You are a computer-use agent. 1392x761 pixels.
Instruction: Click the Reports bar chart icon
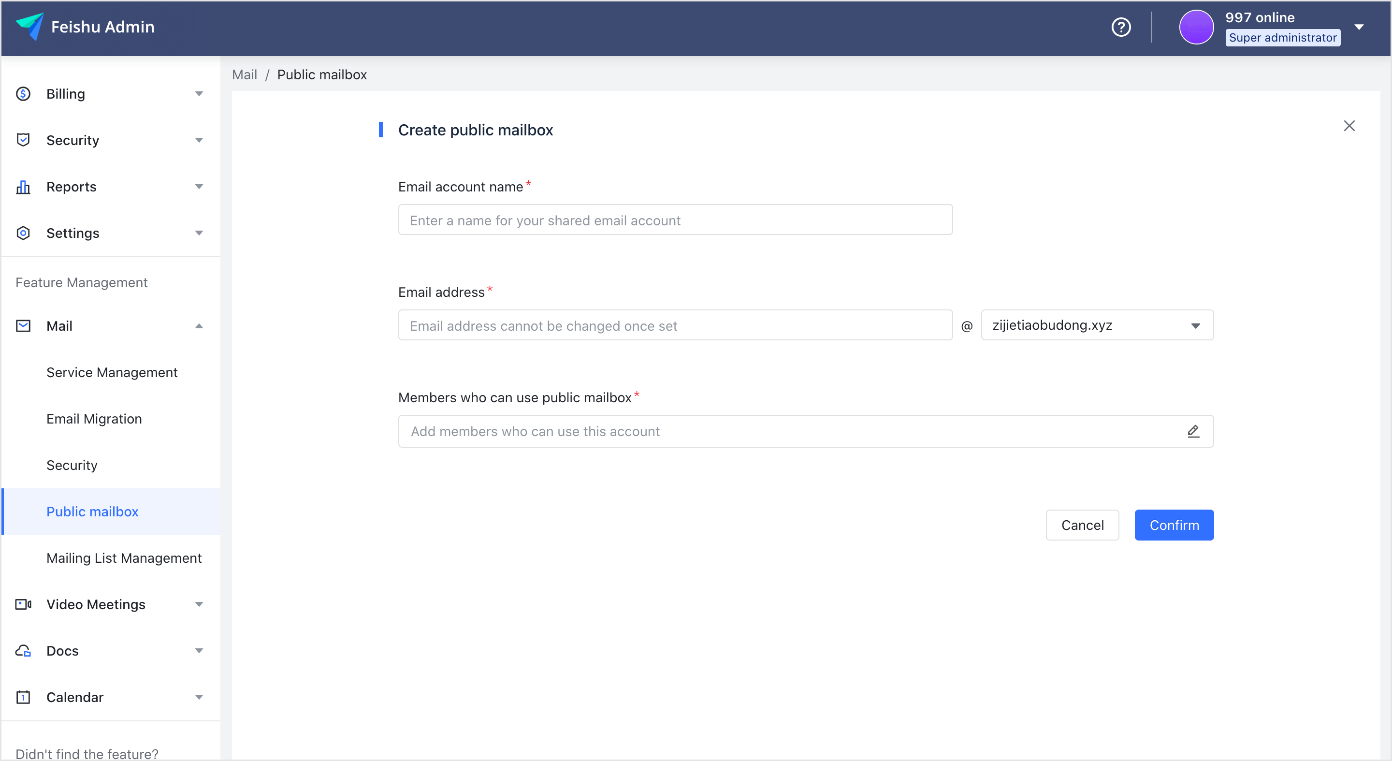click(22, 187)
